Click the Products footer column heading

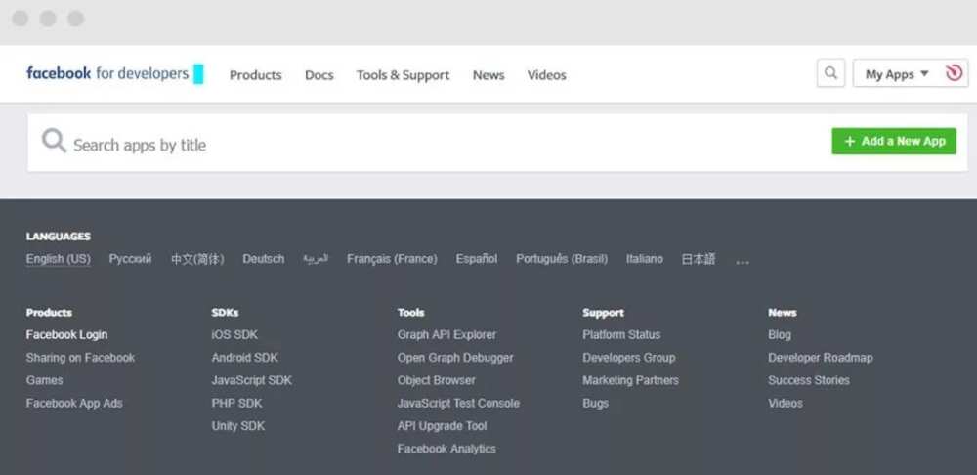pyautogui.click(x=49, y=313)
